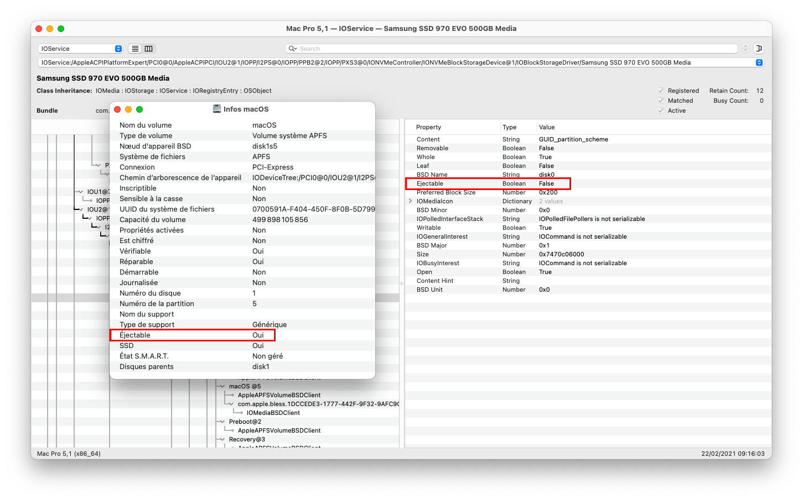
Task: Click the Samsung SSD 970 EVO title label
Action: (103, 78)
